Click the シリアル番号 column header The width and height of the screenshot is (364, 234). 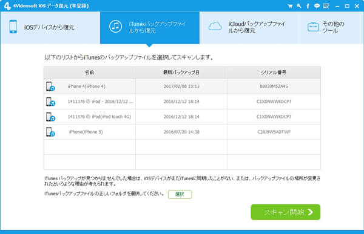tap(274, 73)
